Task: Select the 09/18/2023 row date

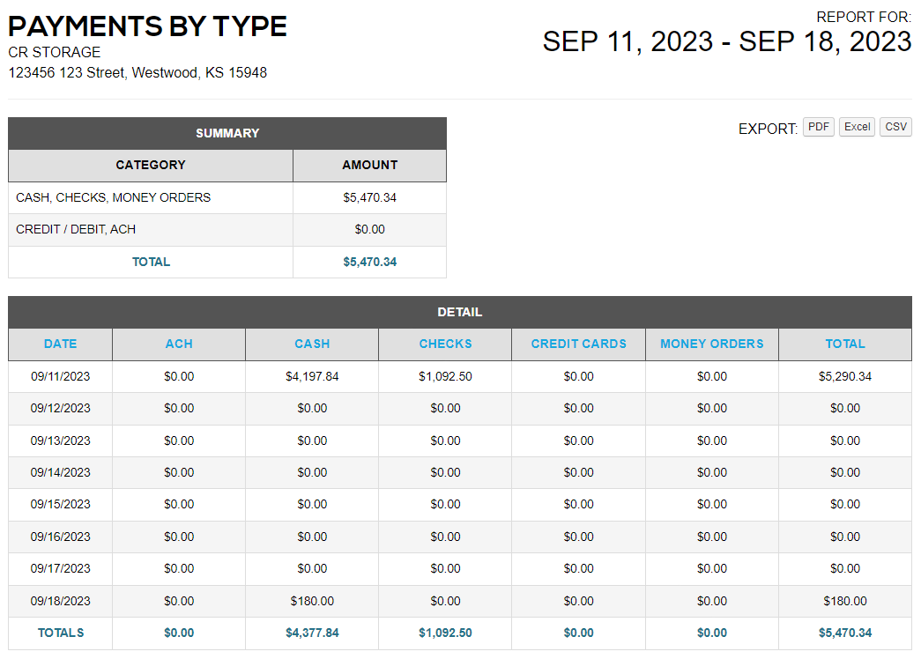Action: [61, 601]
